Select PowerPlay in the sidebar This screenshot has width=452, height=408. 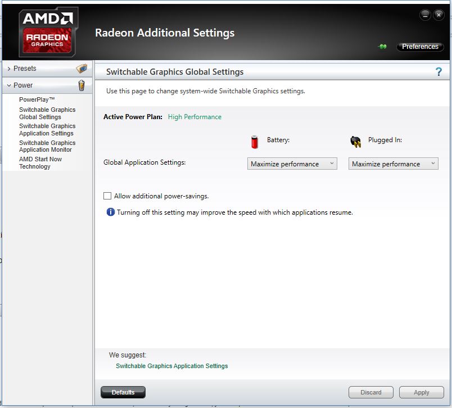(37, 99)
